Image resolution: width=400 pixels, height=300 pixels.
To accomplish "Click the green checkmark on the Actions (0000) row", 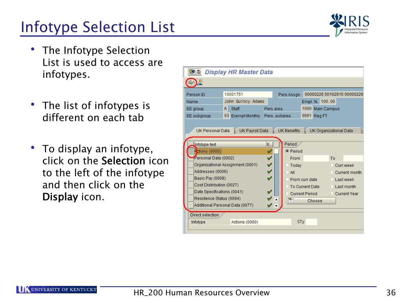I will click(x=270, y=151).
